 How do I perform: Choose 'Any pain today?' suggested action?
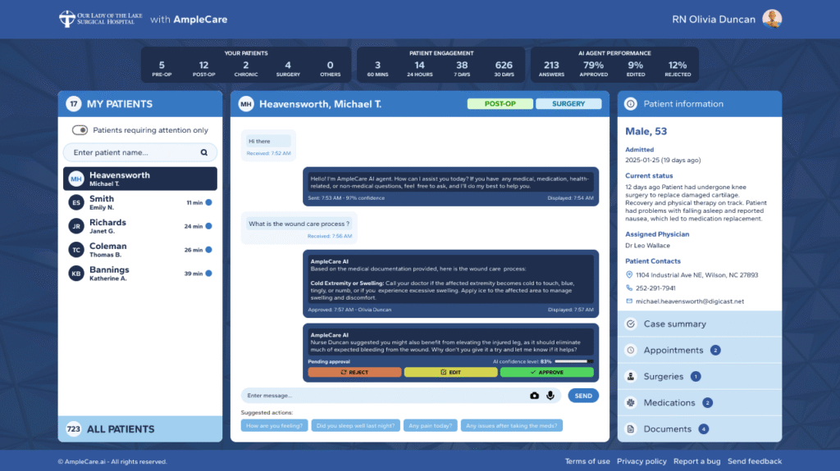[x=430, y=425]
